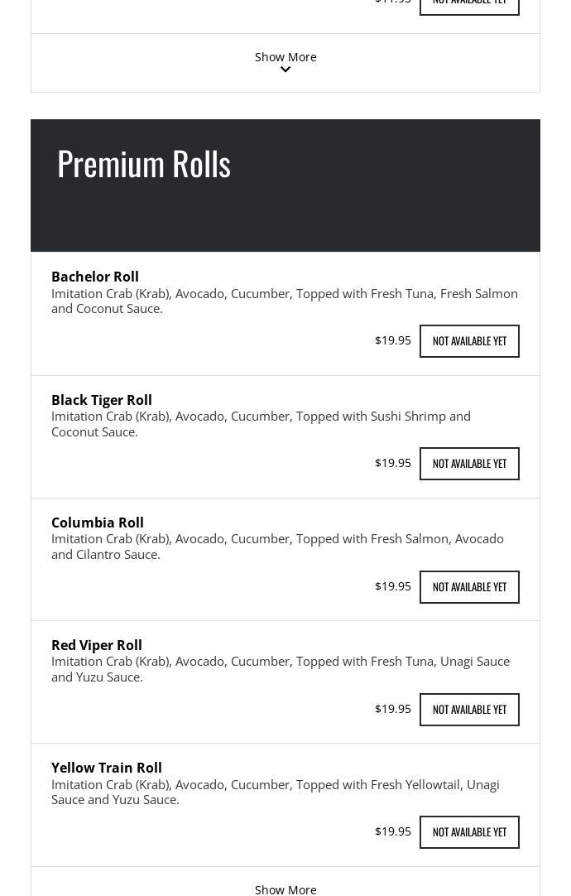Select the Yellow Train Roll item title
Screen dimensions: 571x896
[x=107, y=768]
